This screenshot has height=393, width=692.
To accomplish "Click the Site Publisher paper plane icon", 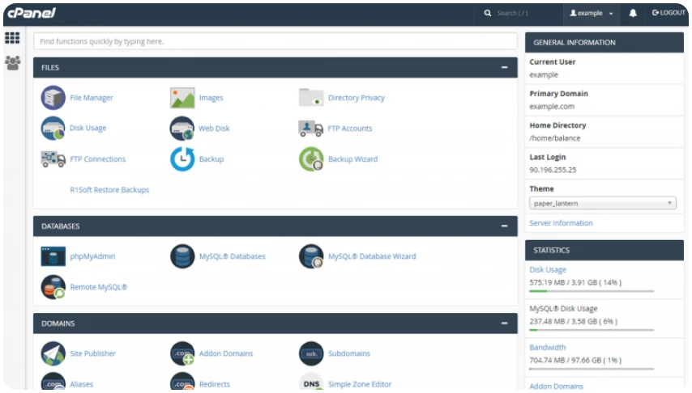I will 53,353.
